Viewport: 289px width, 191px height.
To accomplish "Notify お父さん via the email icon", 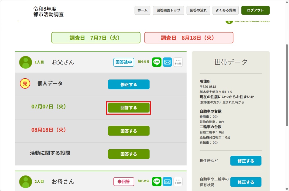I will tap(167, 62).
